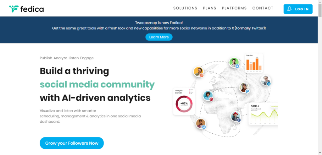Click 'with AI-driven analytics' headline text
Image resolution: width=322 pixels, height=155 pixels.
pyautogui.click(x=95, y=98)
